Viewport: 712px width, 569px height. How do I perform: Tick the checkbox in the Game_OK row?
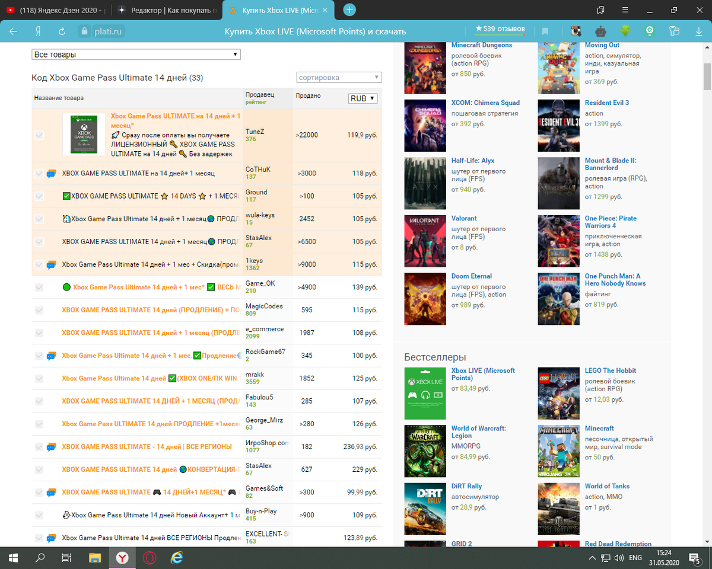point(39,287)
